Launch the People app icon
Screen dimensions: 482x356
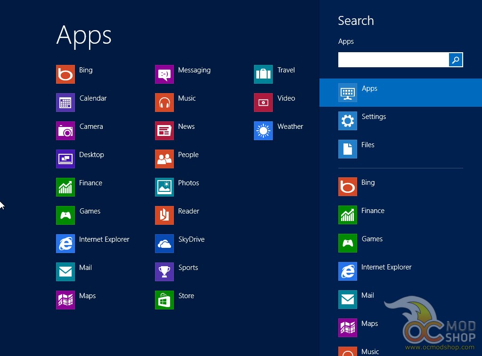pos(164,159)
